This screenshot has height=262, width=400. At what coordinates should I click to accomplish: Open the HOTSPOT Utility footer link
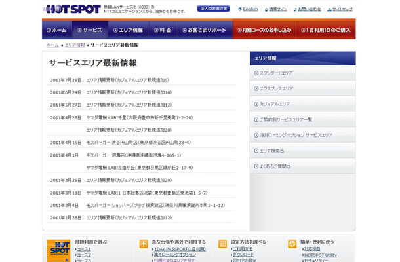point(321,255)
